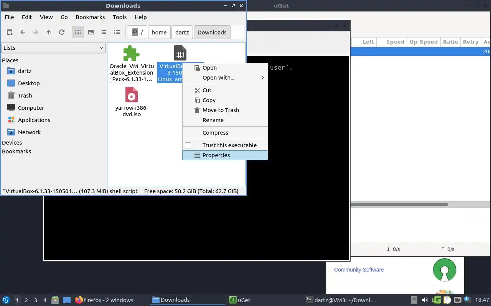This screenshot has height=306, width=491.
Task: Go forward using the toolbar arrow
Action: click(x=36, y=33)
